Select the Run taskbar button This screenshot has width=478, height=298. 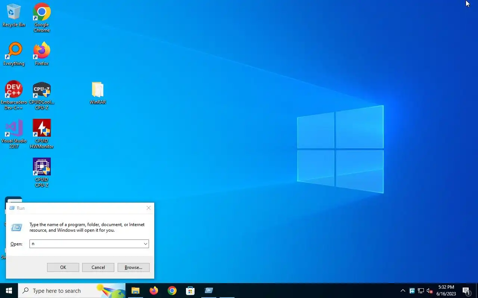[x=209, y=291]
